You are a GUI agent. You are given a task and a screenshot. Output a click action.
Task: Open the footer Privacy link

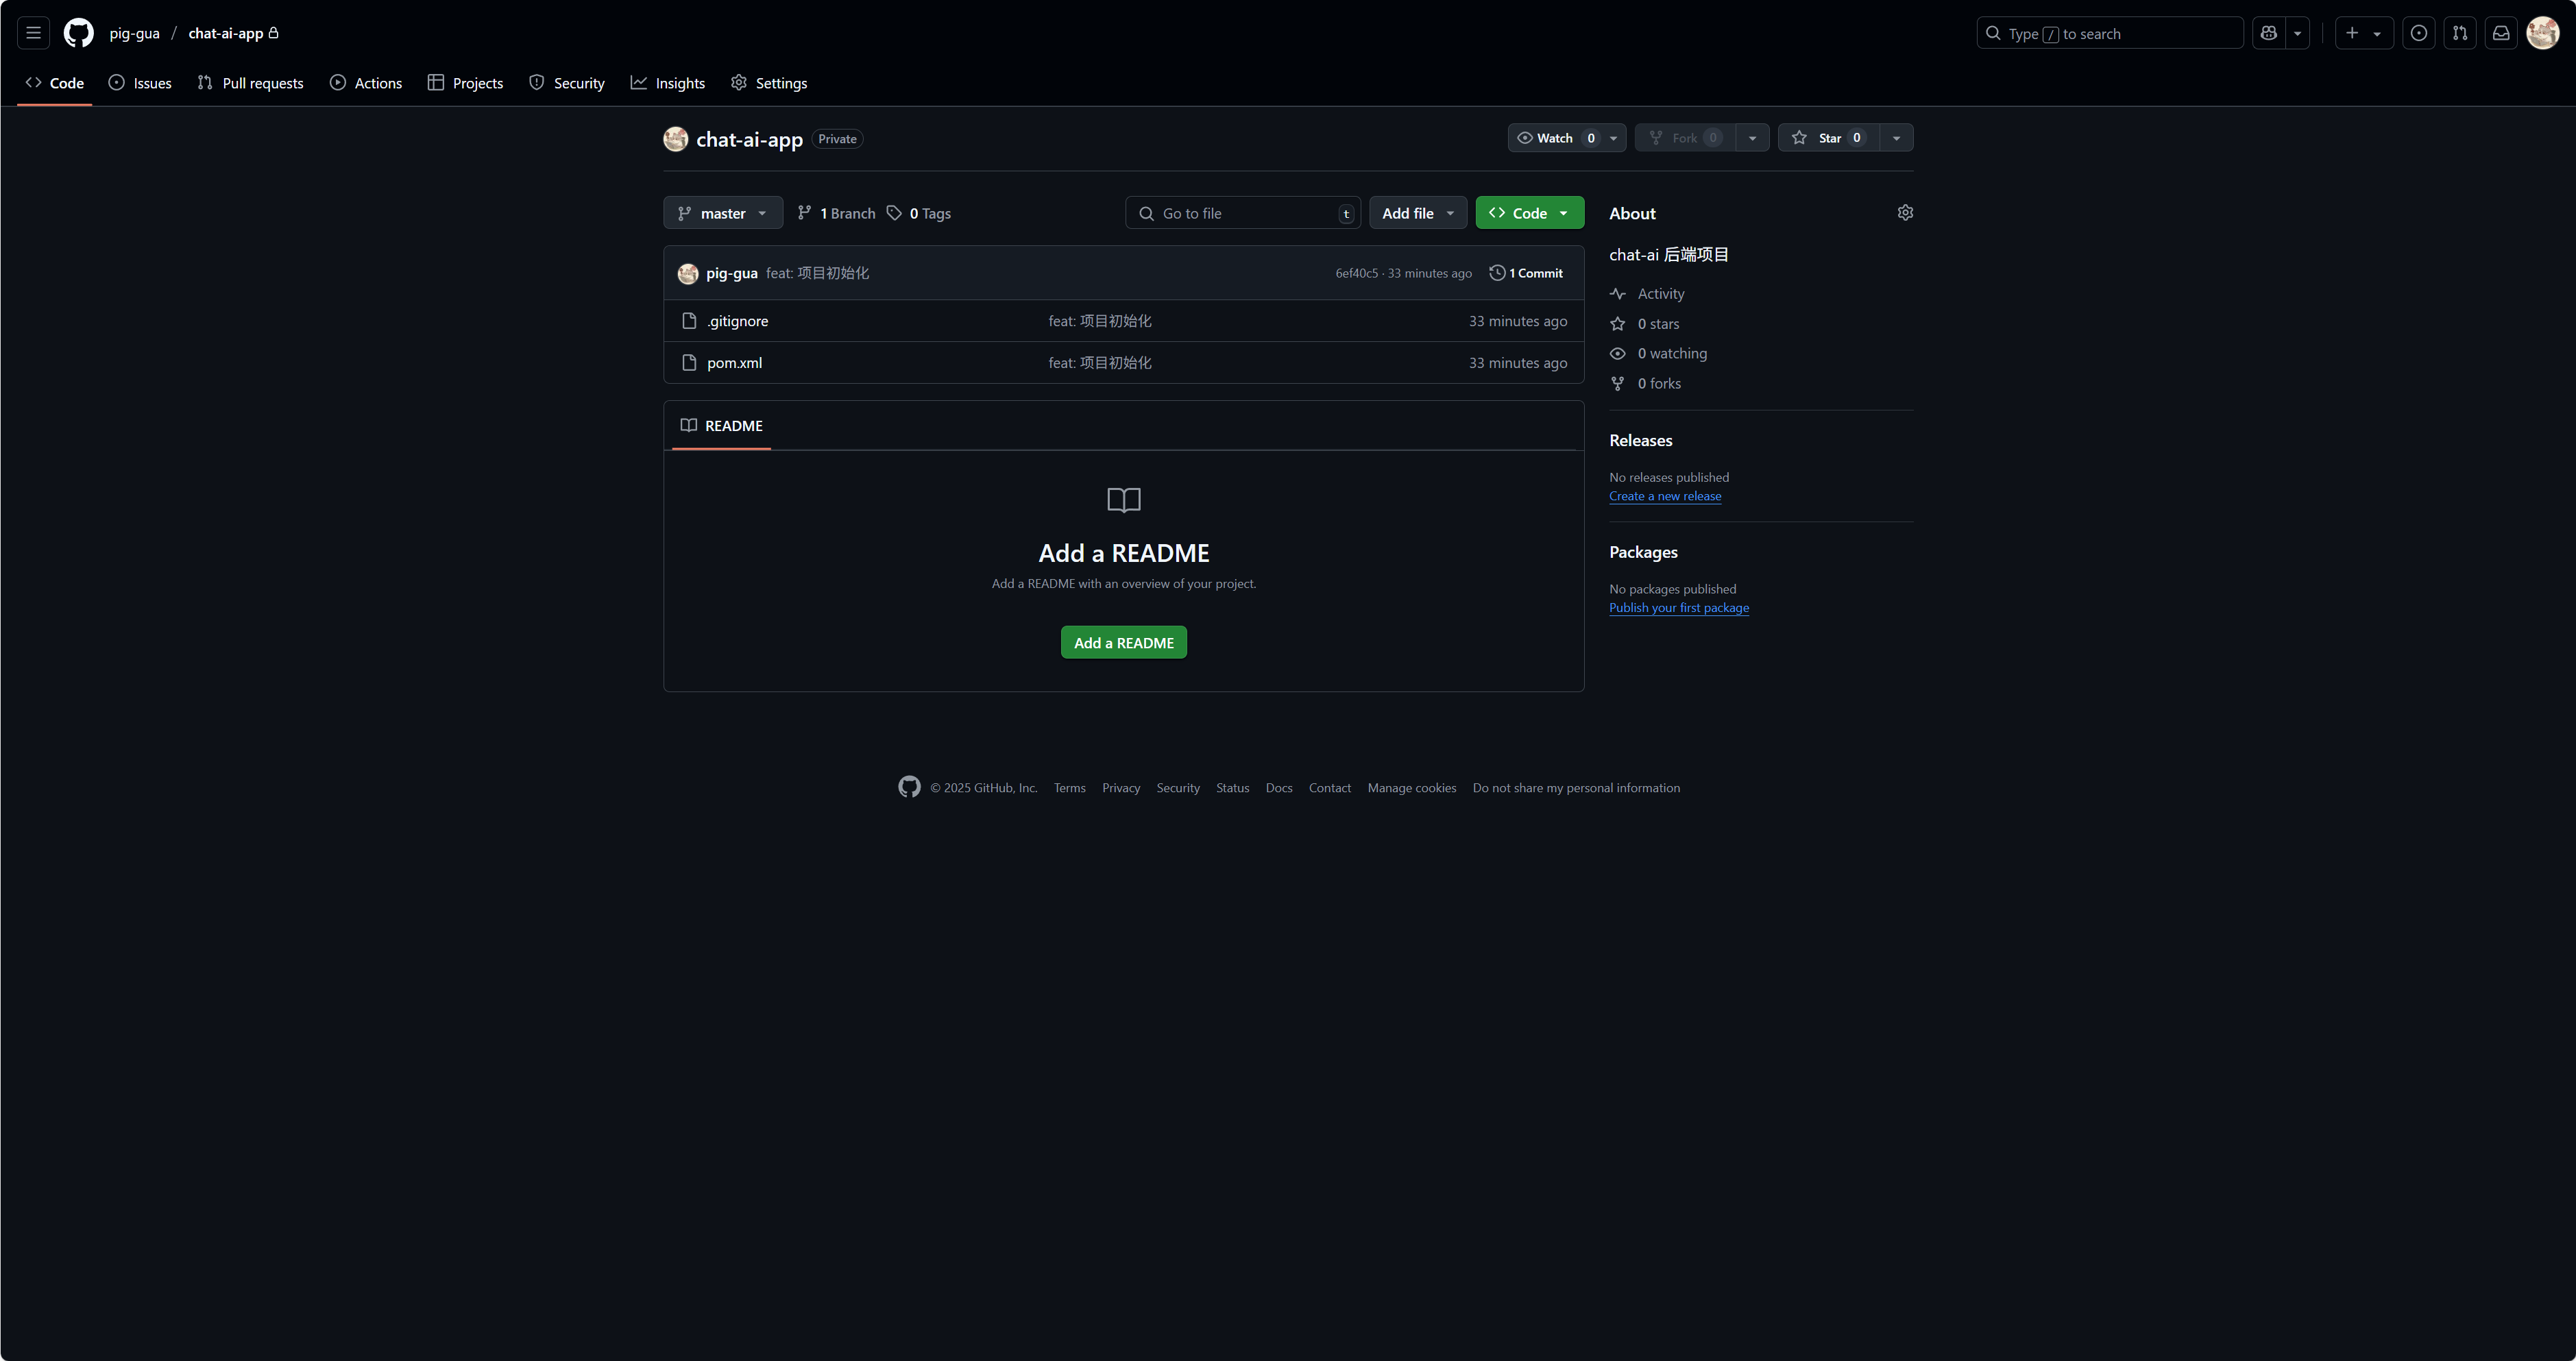tap(1121, 788)
